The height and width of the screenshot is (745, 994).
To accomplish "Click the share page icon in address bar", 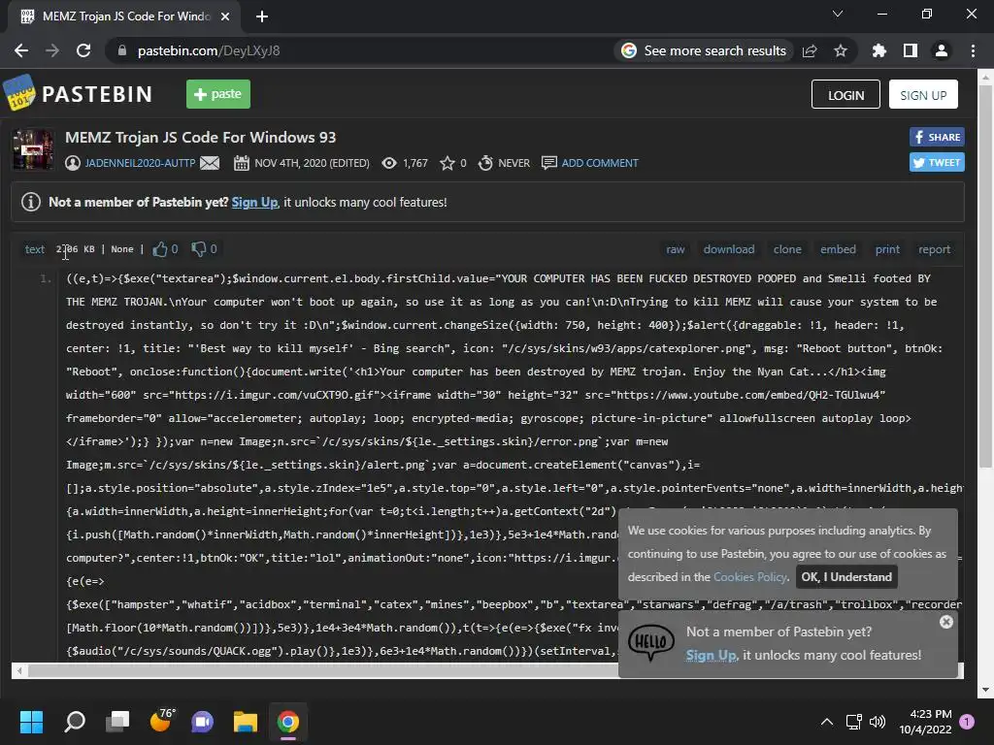I will pos(810,50).
